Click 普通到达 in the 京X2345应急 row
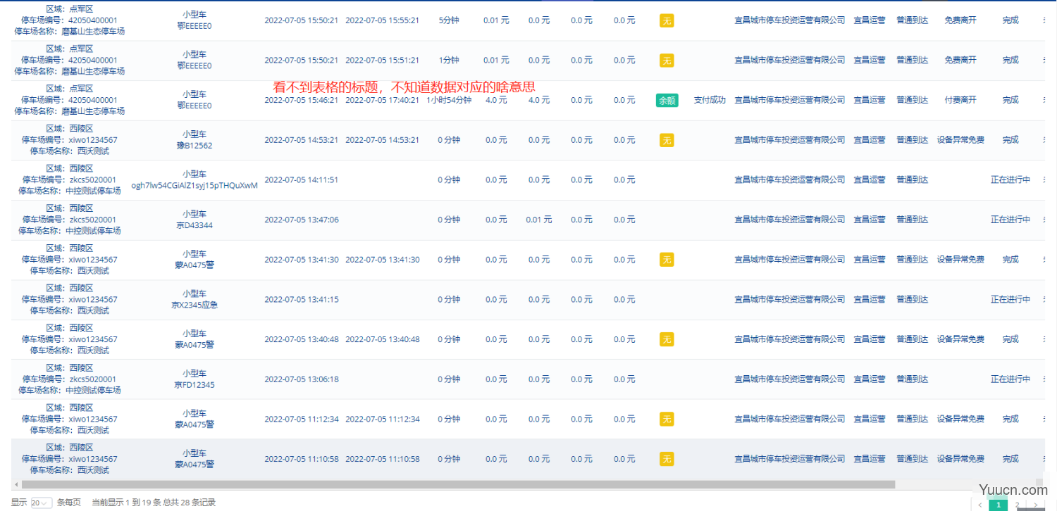This screenshot has width=1057, height=511. (912, 299)
